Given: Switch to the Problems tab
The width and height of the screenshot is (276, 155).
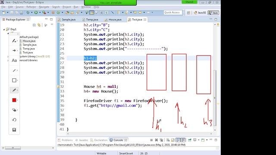Looking at the screenshot, I should point(65,140).
